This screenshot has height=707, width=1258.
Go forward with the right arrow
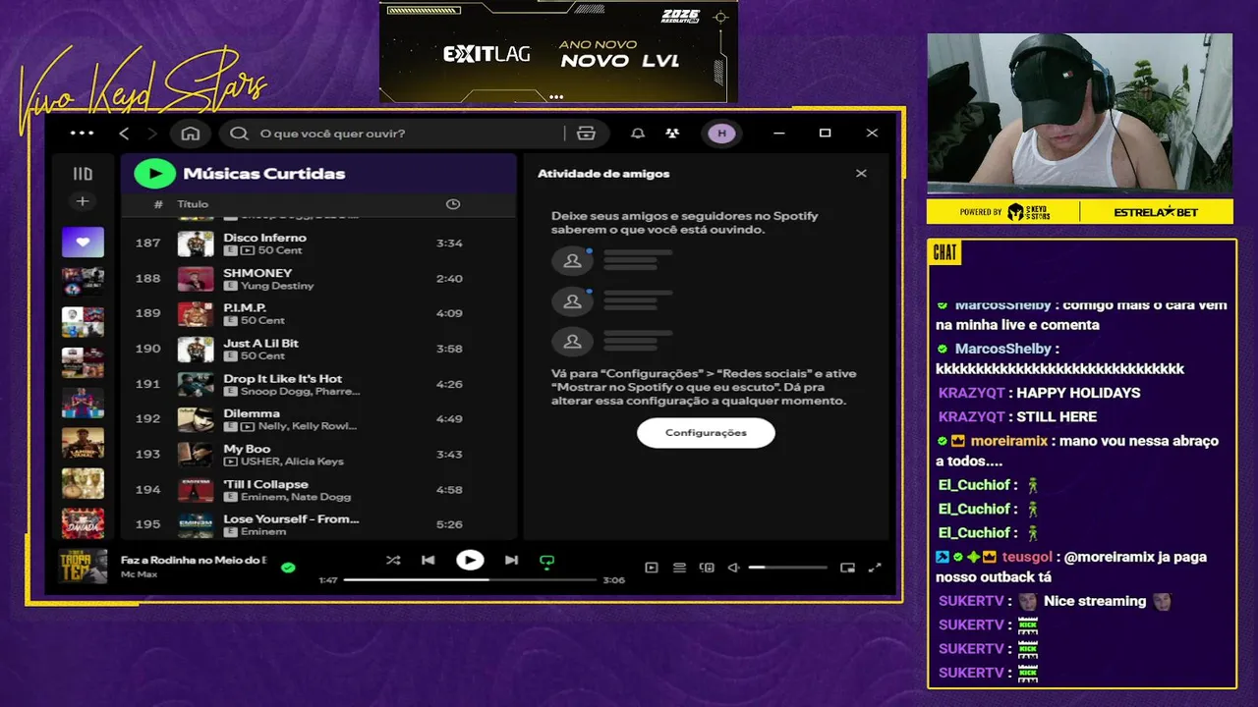pos(152,134)
